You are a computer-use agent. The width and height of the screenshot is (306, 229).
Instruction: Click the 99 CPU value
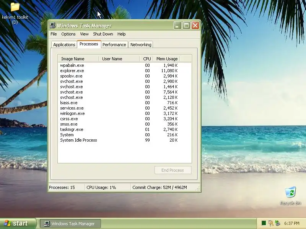tap(147, 140)
